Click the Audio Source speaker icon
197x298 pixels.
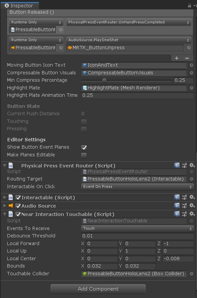(11, 206)
